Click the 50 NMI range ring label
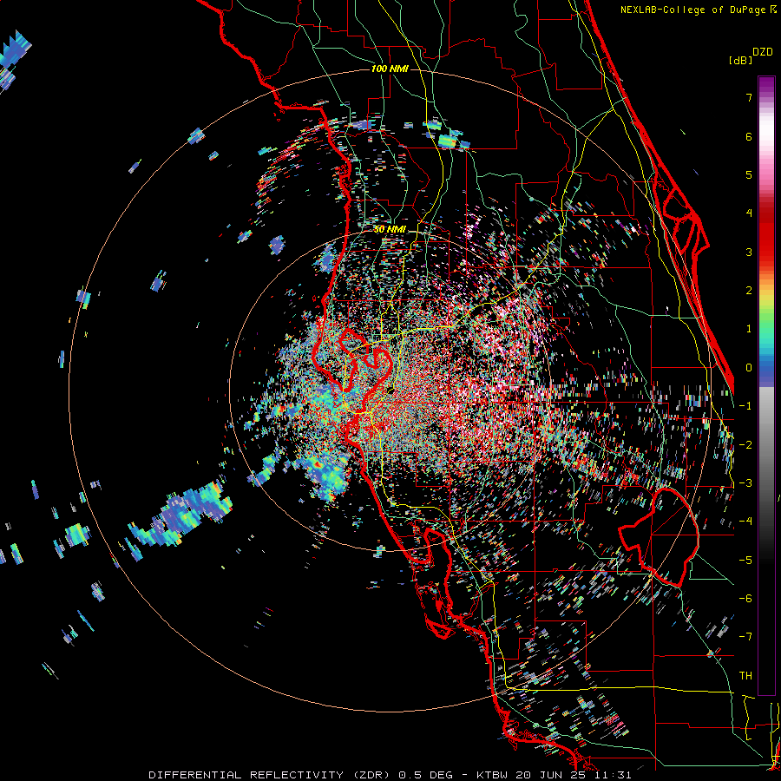Screen dimensions: 781x781 (390, 230)
